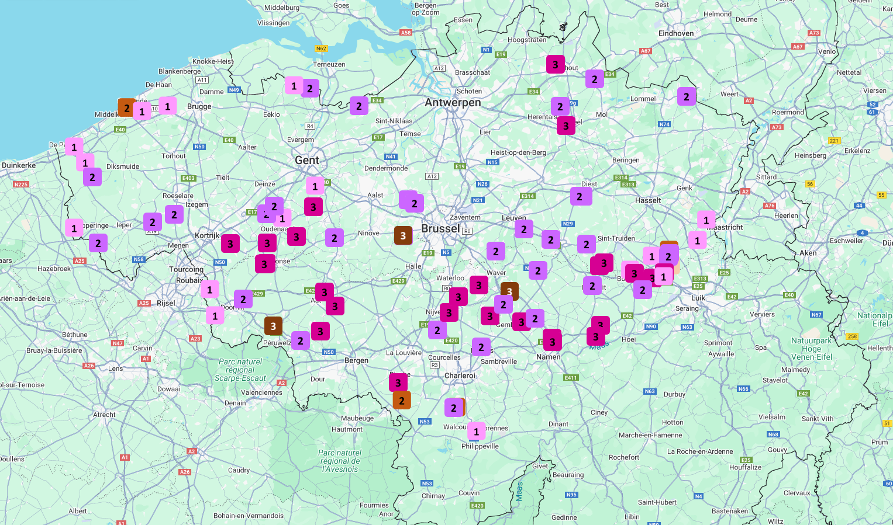This screenshot has width=893, height=525.
Task: Select the magenta 3 marker beside Kortrijk
Action: coord(230,244)
